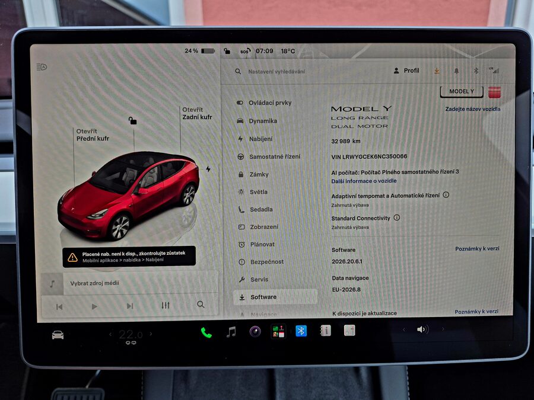
Task: Open notifications via the bell icon
Action: [456, 71]
